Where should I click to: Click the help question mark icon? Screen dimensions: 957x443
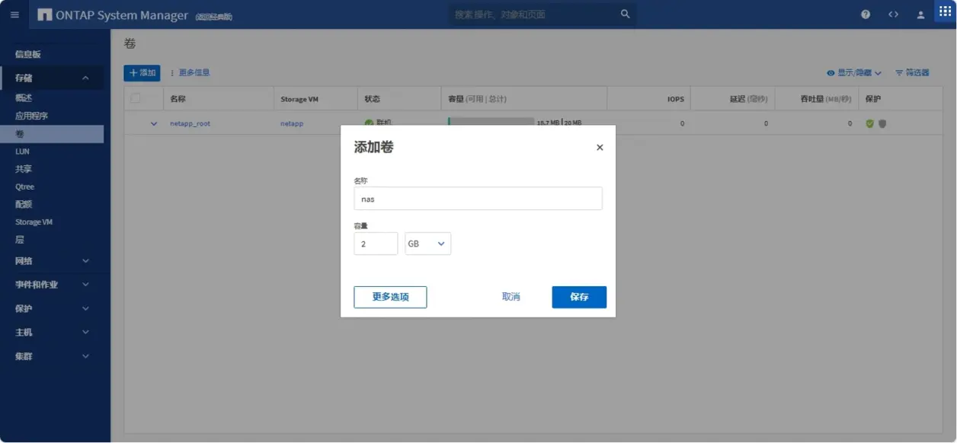pos(866,14)
